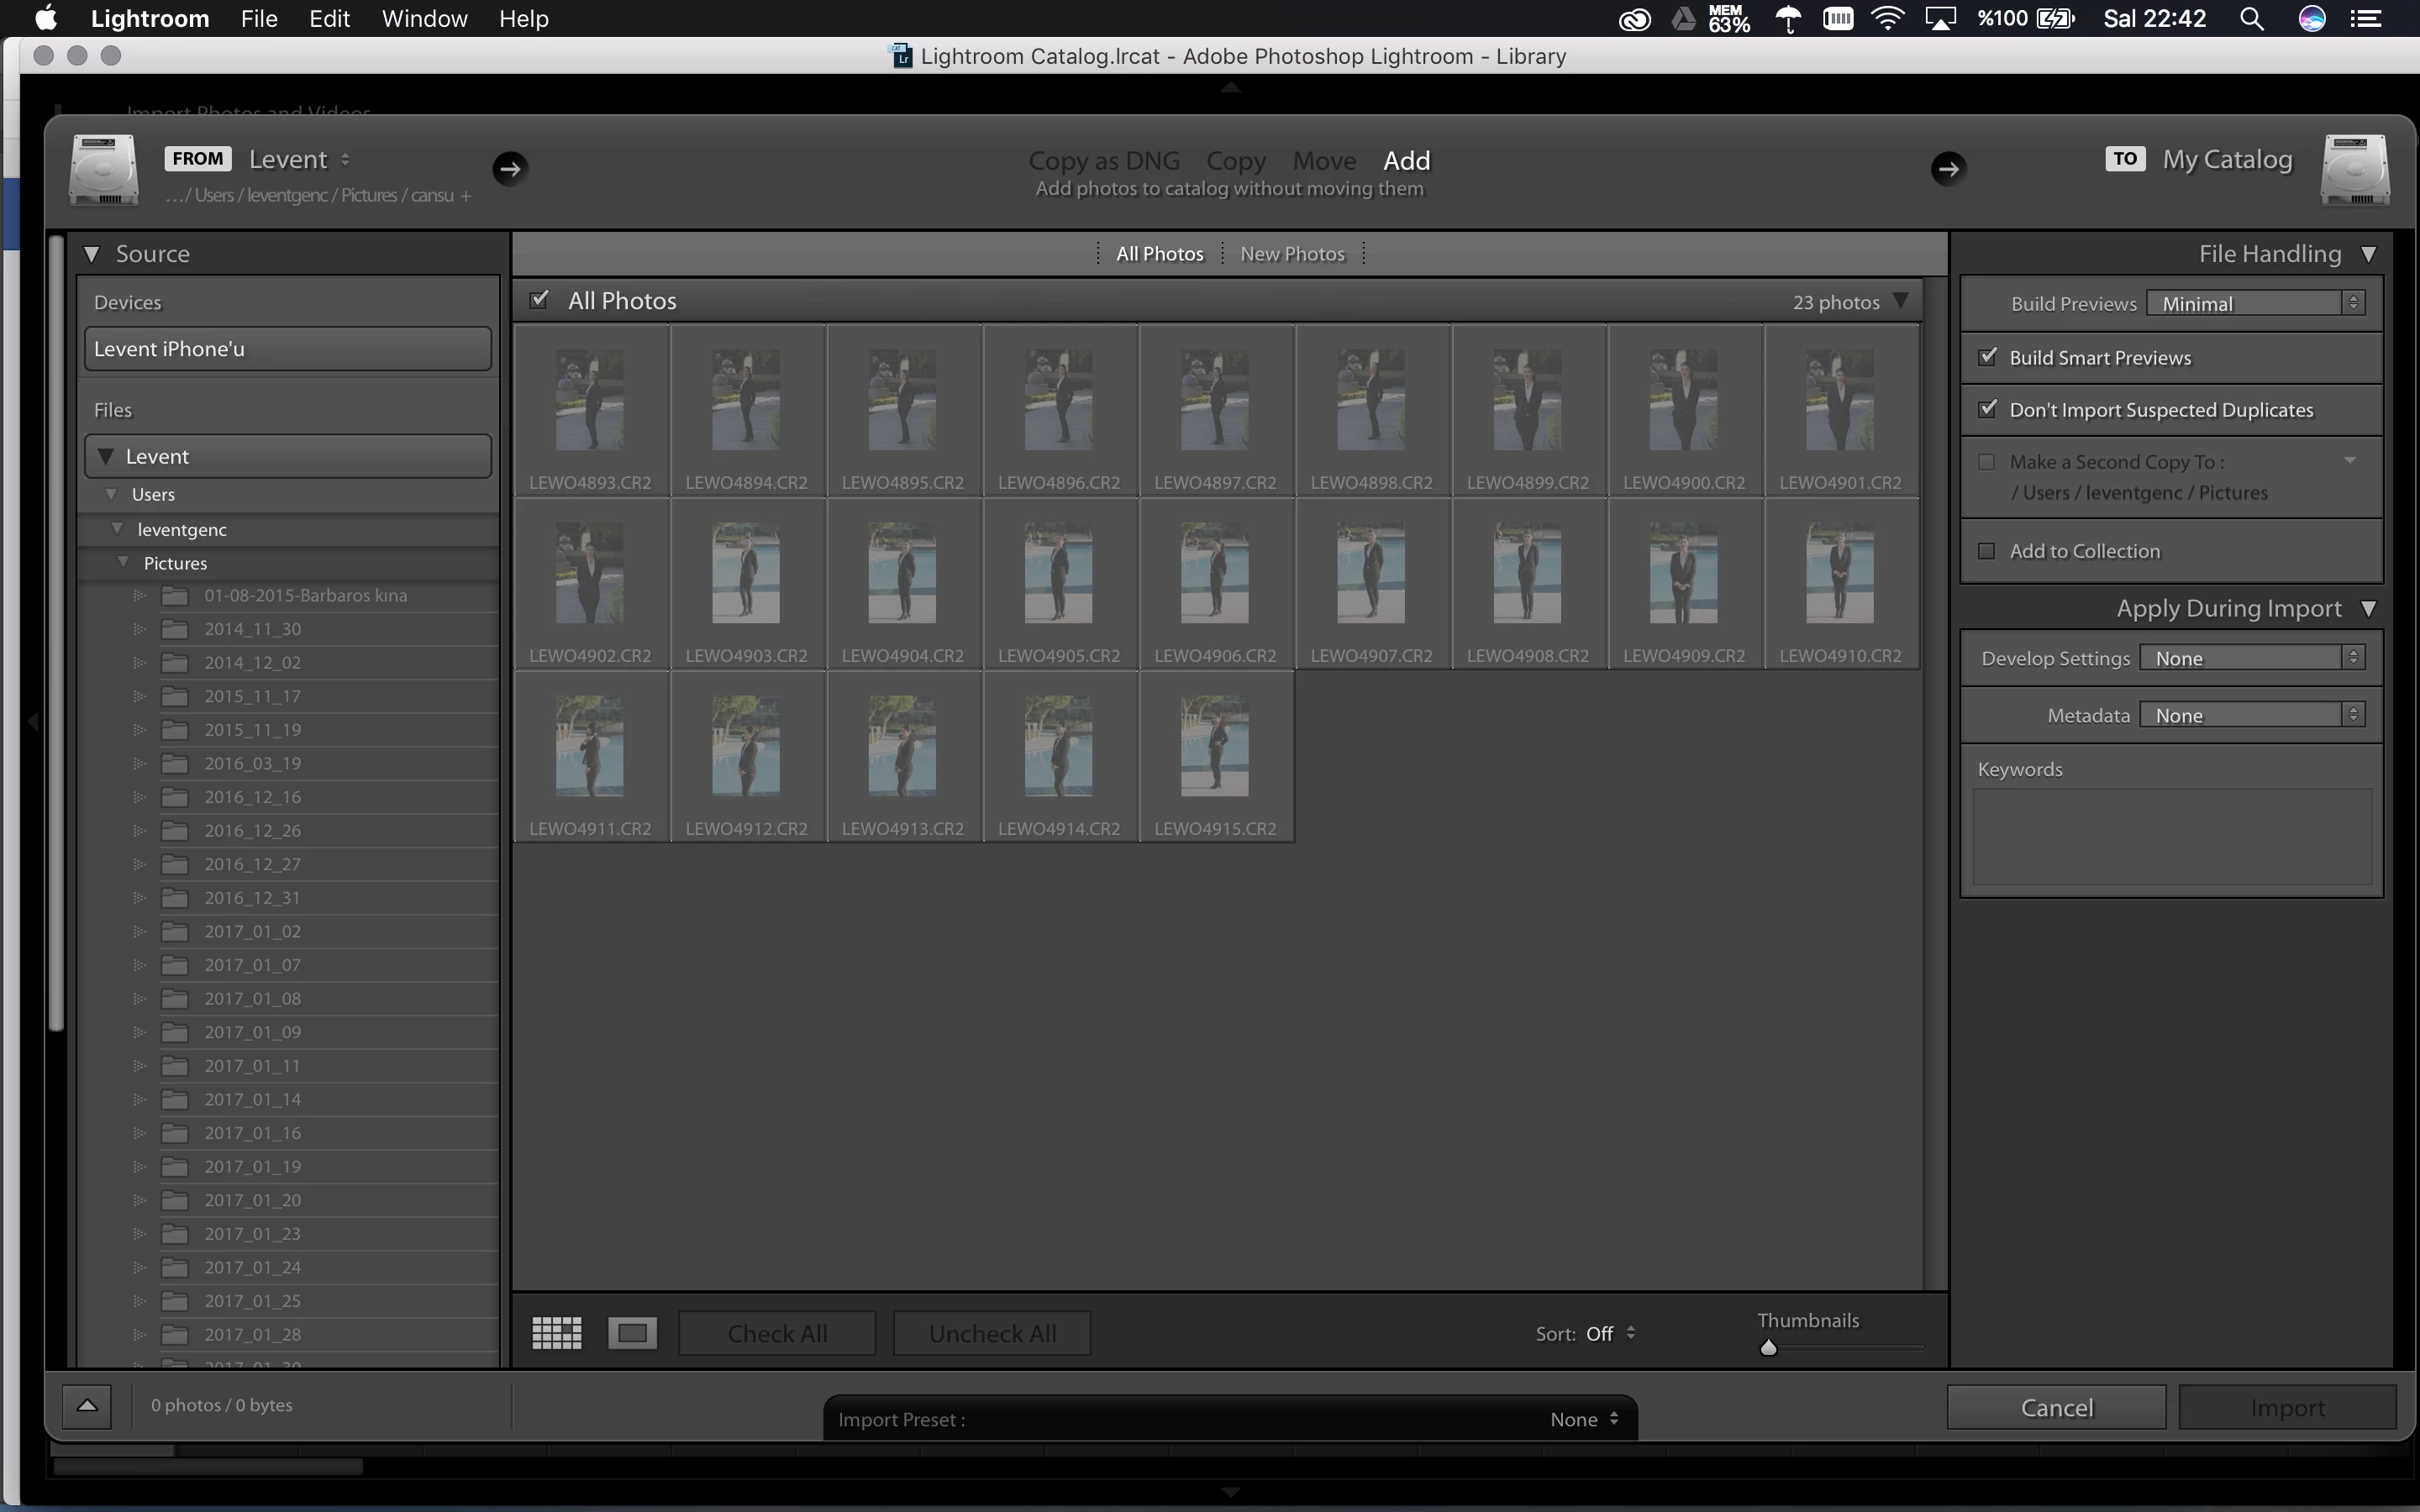
Task: Collapse the Pictures folder tree
Action: click(x=123, y=563)
